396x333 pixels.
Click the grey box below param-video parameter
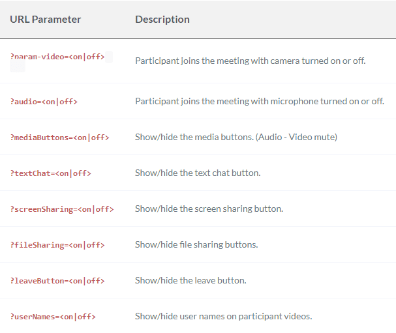coord(18,67)
